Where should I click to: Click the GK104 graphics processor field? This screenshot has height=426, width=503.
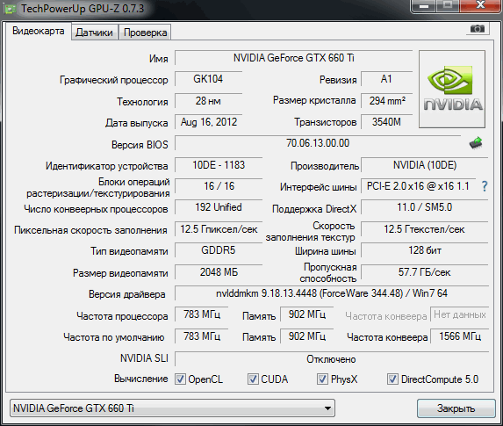(x=208, y=79)
